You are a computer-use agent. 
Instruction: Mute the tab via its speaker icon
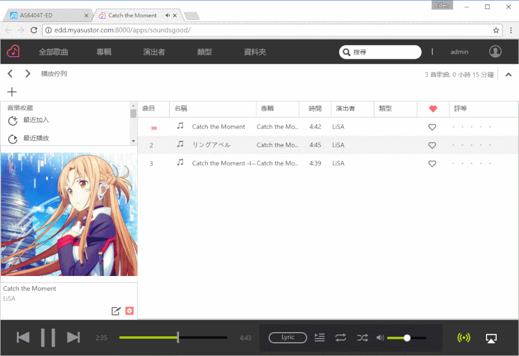click(x=167, y=15)
